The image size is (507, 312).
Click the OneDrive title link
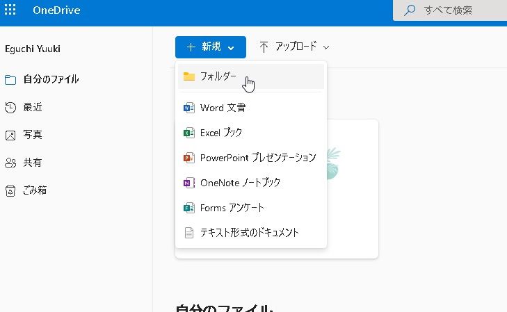56,10
